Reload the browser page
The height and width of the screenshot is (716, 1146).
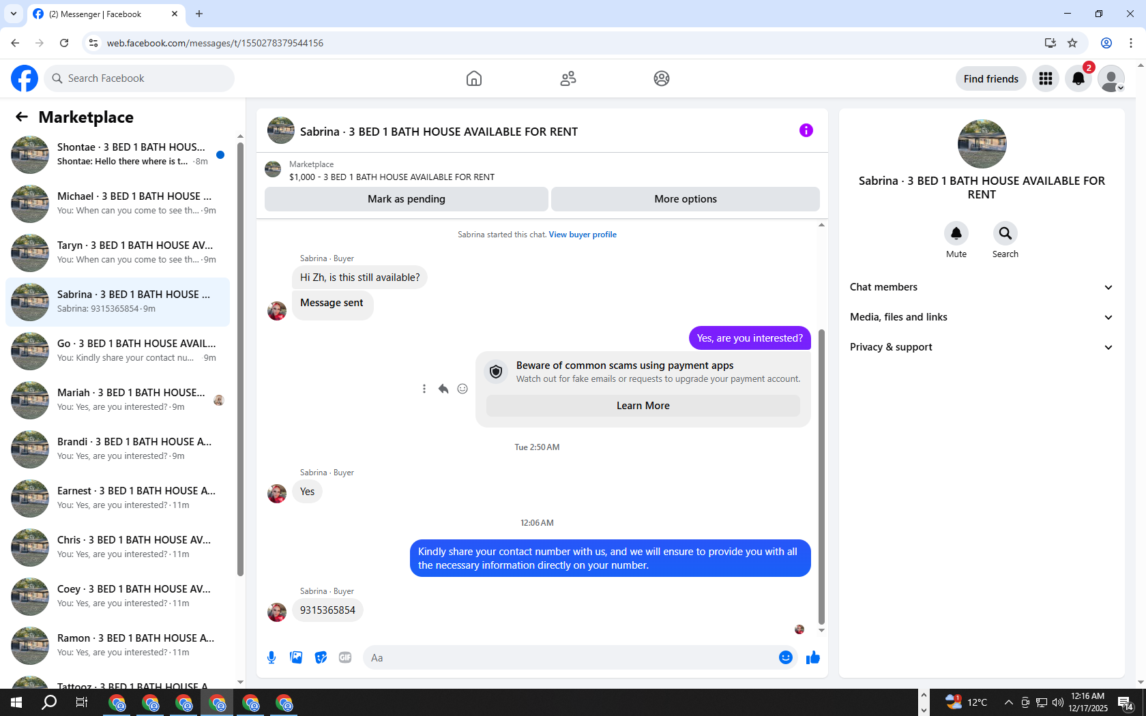point(64,43)
